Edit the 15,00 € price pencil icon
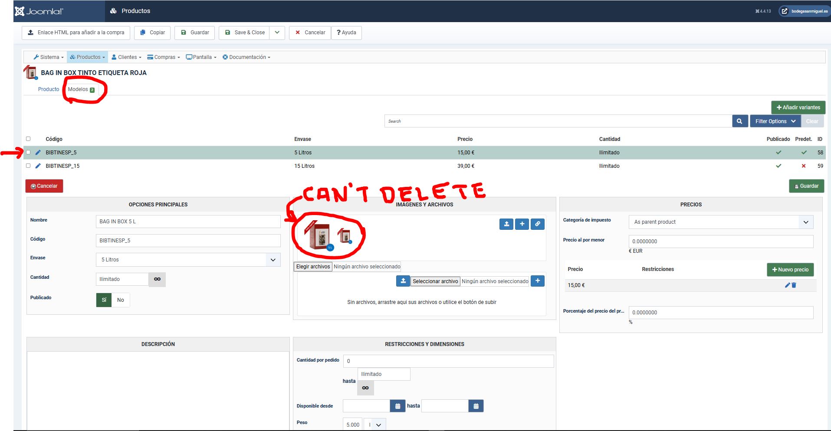The image size is (831, 431). [x=788, y=285]
